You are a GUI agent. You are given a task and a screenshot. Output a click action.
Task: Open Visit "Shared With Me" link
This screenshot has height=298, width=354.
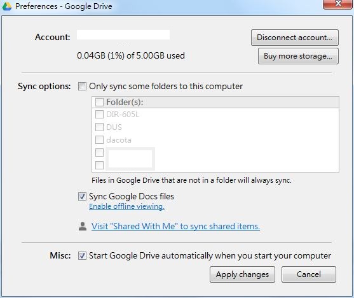pyautogui.click(x=175, y=226)
